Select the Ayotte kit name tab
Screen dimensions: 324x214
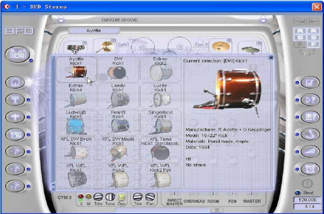pyautogui.click(x=93, y=31)
